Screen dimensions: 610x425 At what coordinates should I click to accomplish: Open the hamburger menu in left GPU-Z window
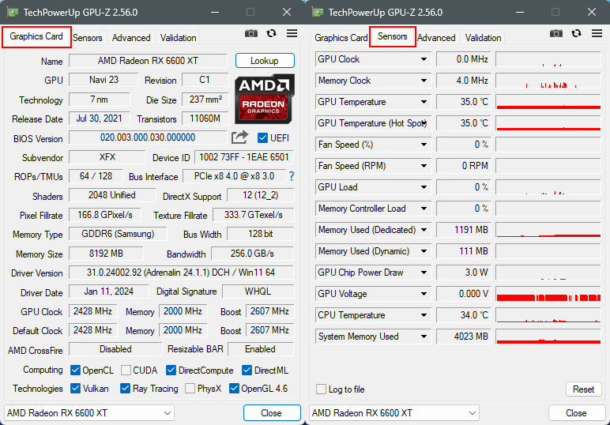(x=292, y=33)
